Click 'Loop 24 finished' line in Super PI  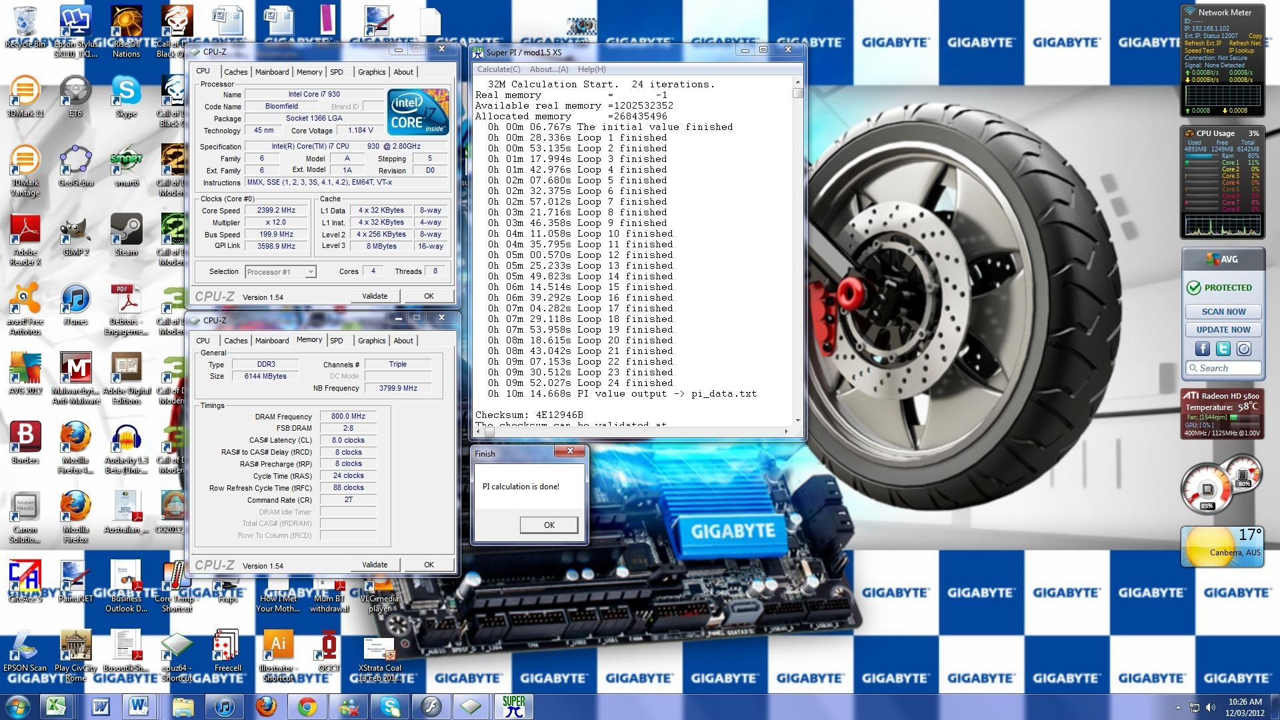[580, 383]
